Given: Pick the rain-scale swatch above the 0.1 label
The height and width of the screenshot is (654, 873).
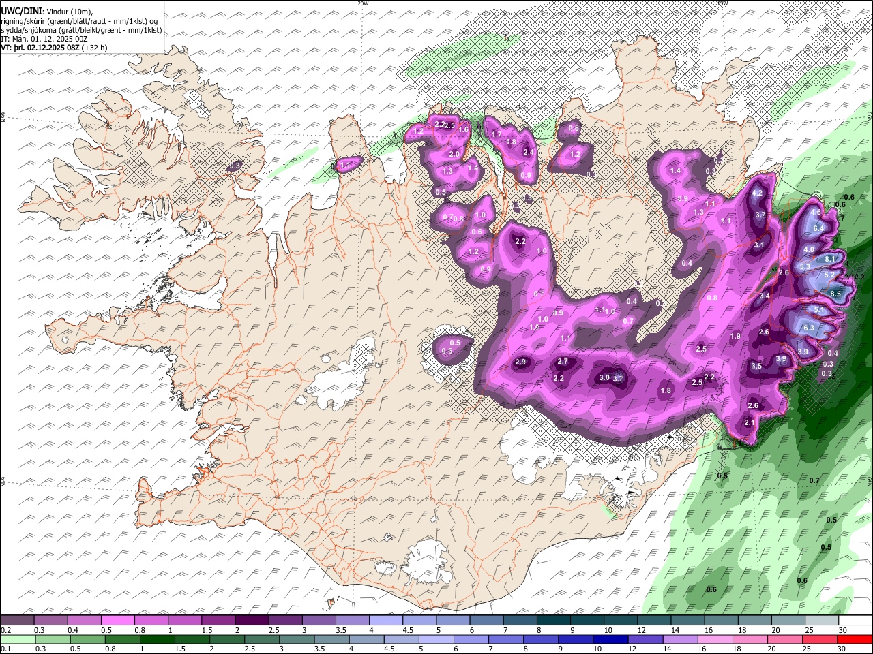Looking at the screenshot, I should pyautogui.click(x=17, y=639).
